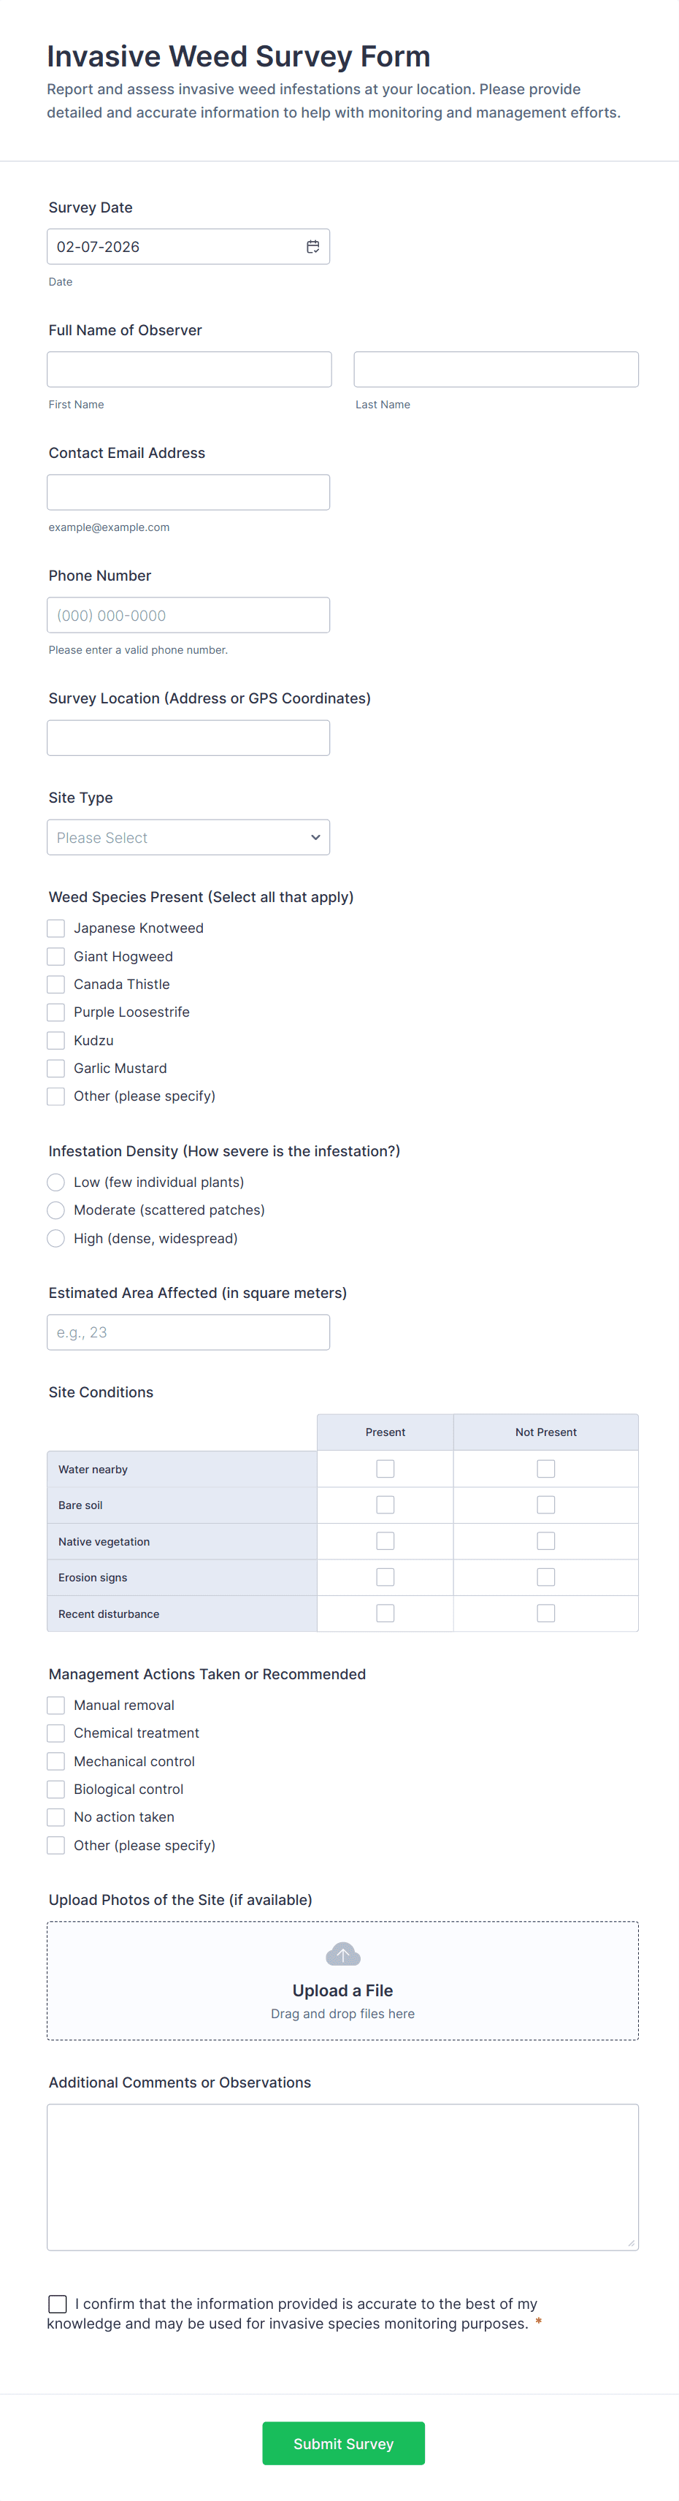
Task: Select High (dense, widespread) radio button
Action: [56, 1238]
